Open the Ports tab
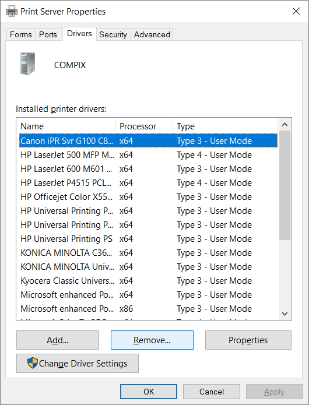 click(48, 34)
